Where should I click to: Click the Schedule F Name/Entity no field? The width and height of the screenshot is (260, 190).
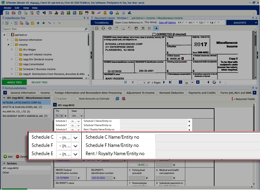[207, 146]
